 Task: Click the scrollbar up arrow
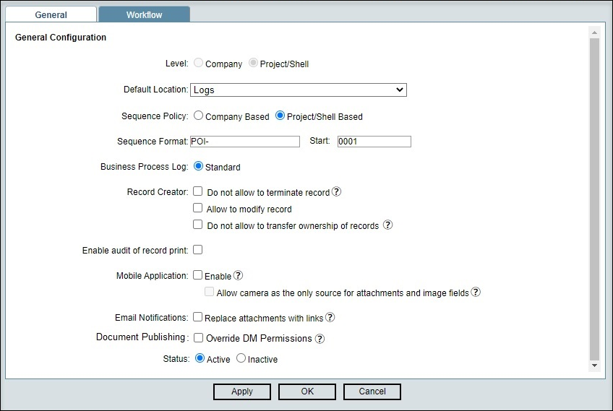click(594, 33)
